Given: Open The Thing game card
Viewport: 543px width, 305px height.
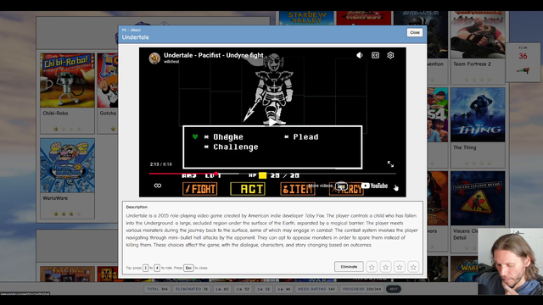Looking at the screenshot, I should 478,128.
